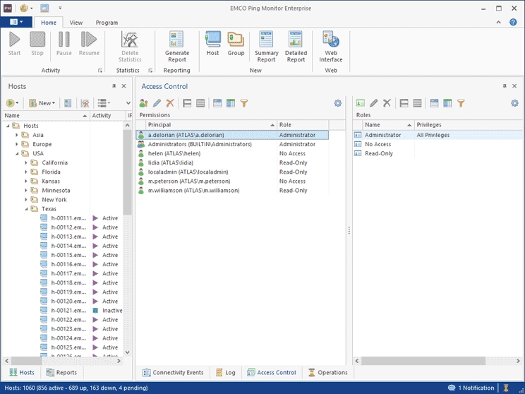Collapse the USA group in Hosts tree
Image resolution: width=525 pixels, height=394 pixels.
[x=17, y=153]
